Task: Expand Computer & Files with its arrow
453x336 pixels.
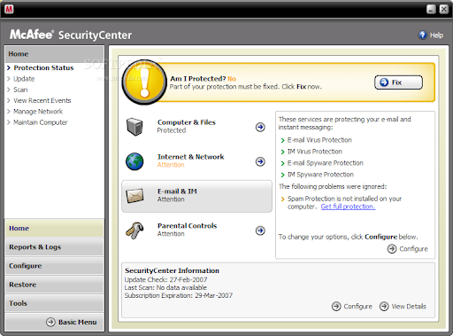Action: (260, 127)
